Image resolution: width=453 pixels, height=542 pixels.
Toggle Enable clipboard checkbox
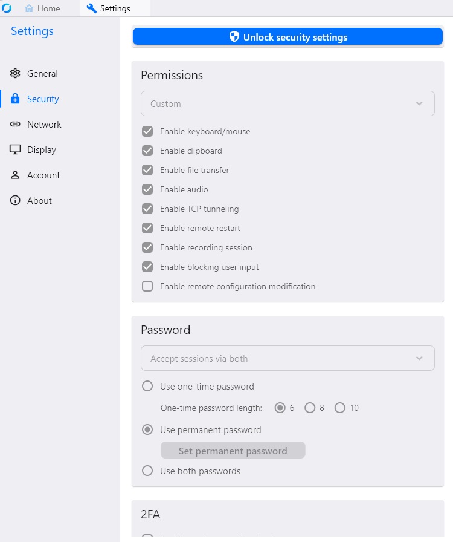tap(147, 151)
